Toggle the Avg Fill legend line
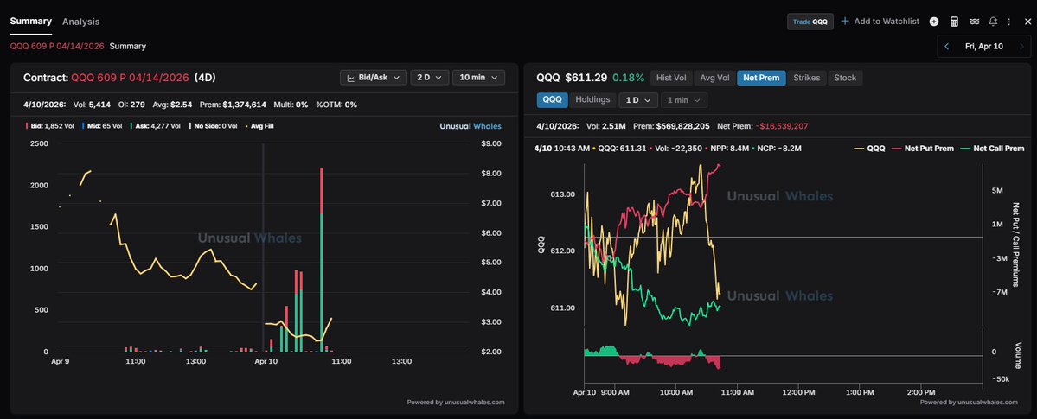Screen dimensions: 1037x419 tap(260, 125)
